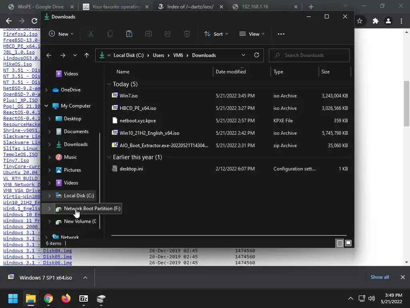Click the Rename icon in Explorer toolbar

149,34
